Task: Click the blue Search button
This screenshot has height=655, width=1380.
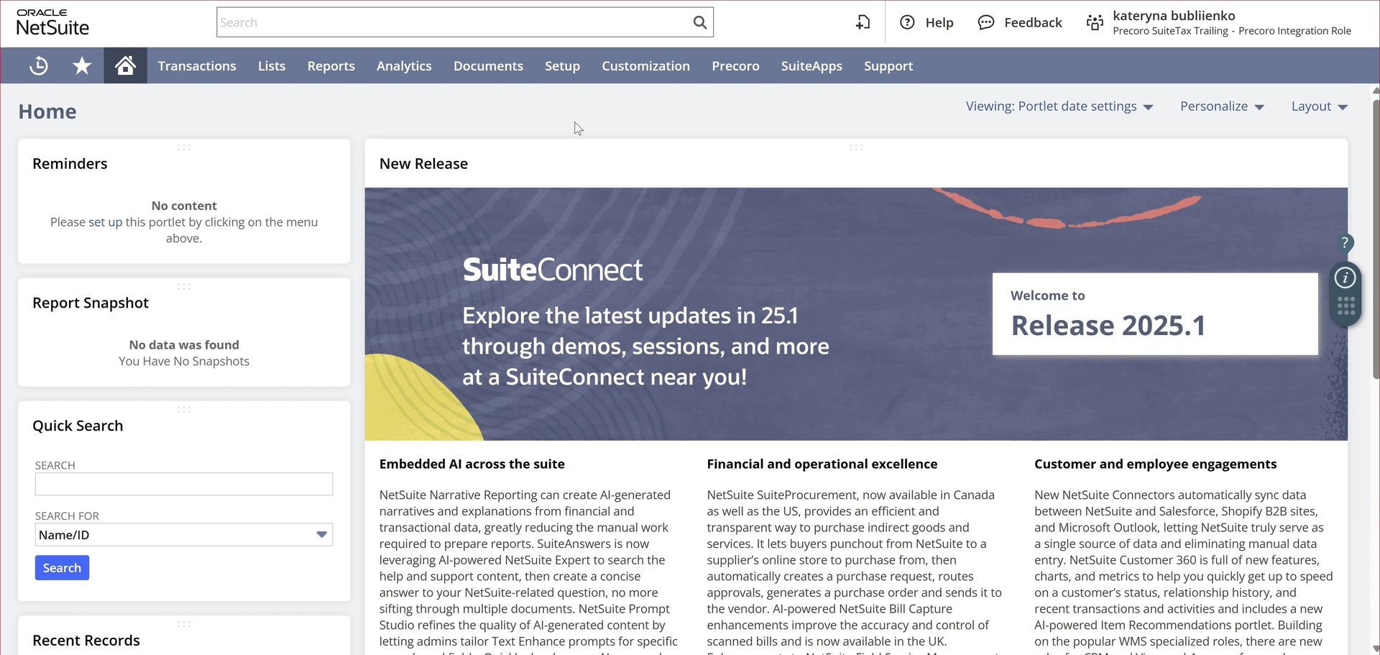Action: click(62, 567)
